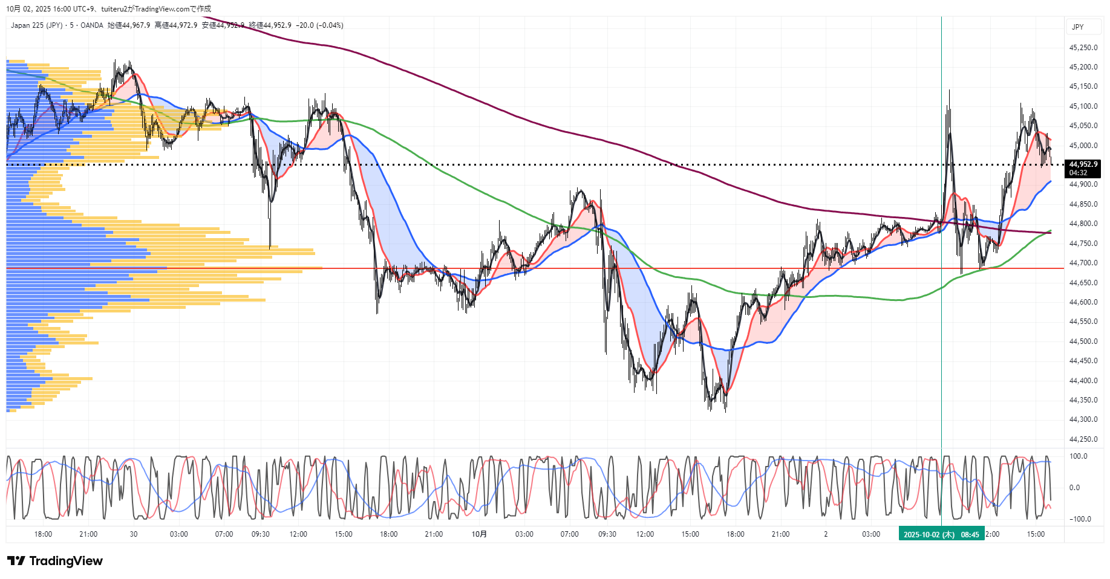Image resolution: width=1110 pixels, height=579 pixels.
Task: Click the 44,600.0 price axis label
Action: coord(1083,302)
